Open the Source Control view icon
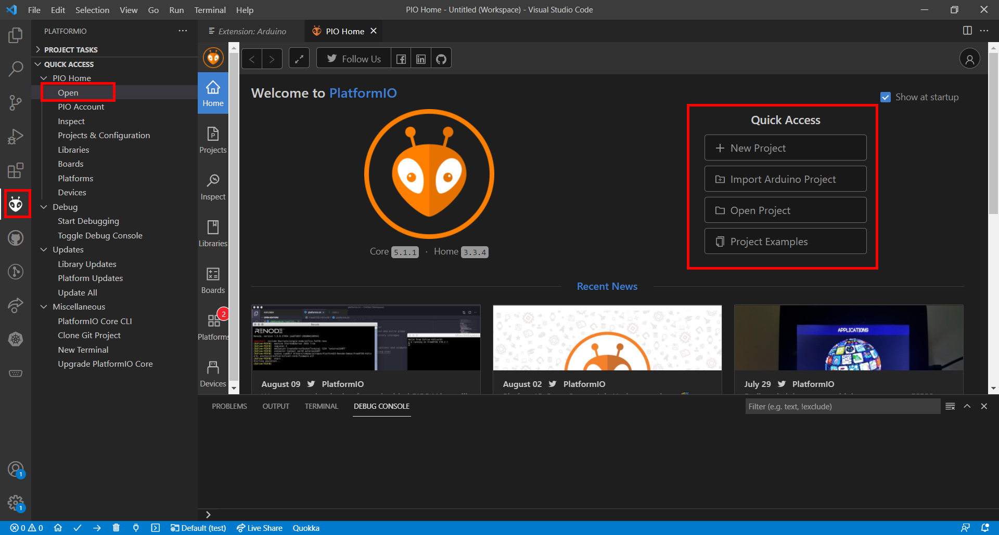 point(16,103)
